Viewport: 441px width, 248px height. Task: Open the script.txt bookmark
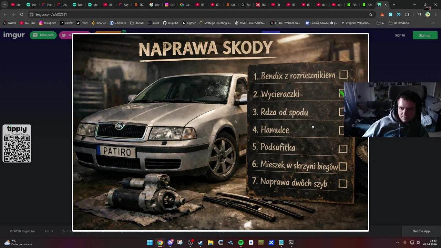click(170, 23)
